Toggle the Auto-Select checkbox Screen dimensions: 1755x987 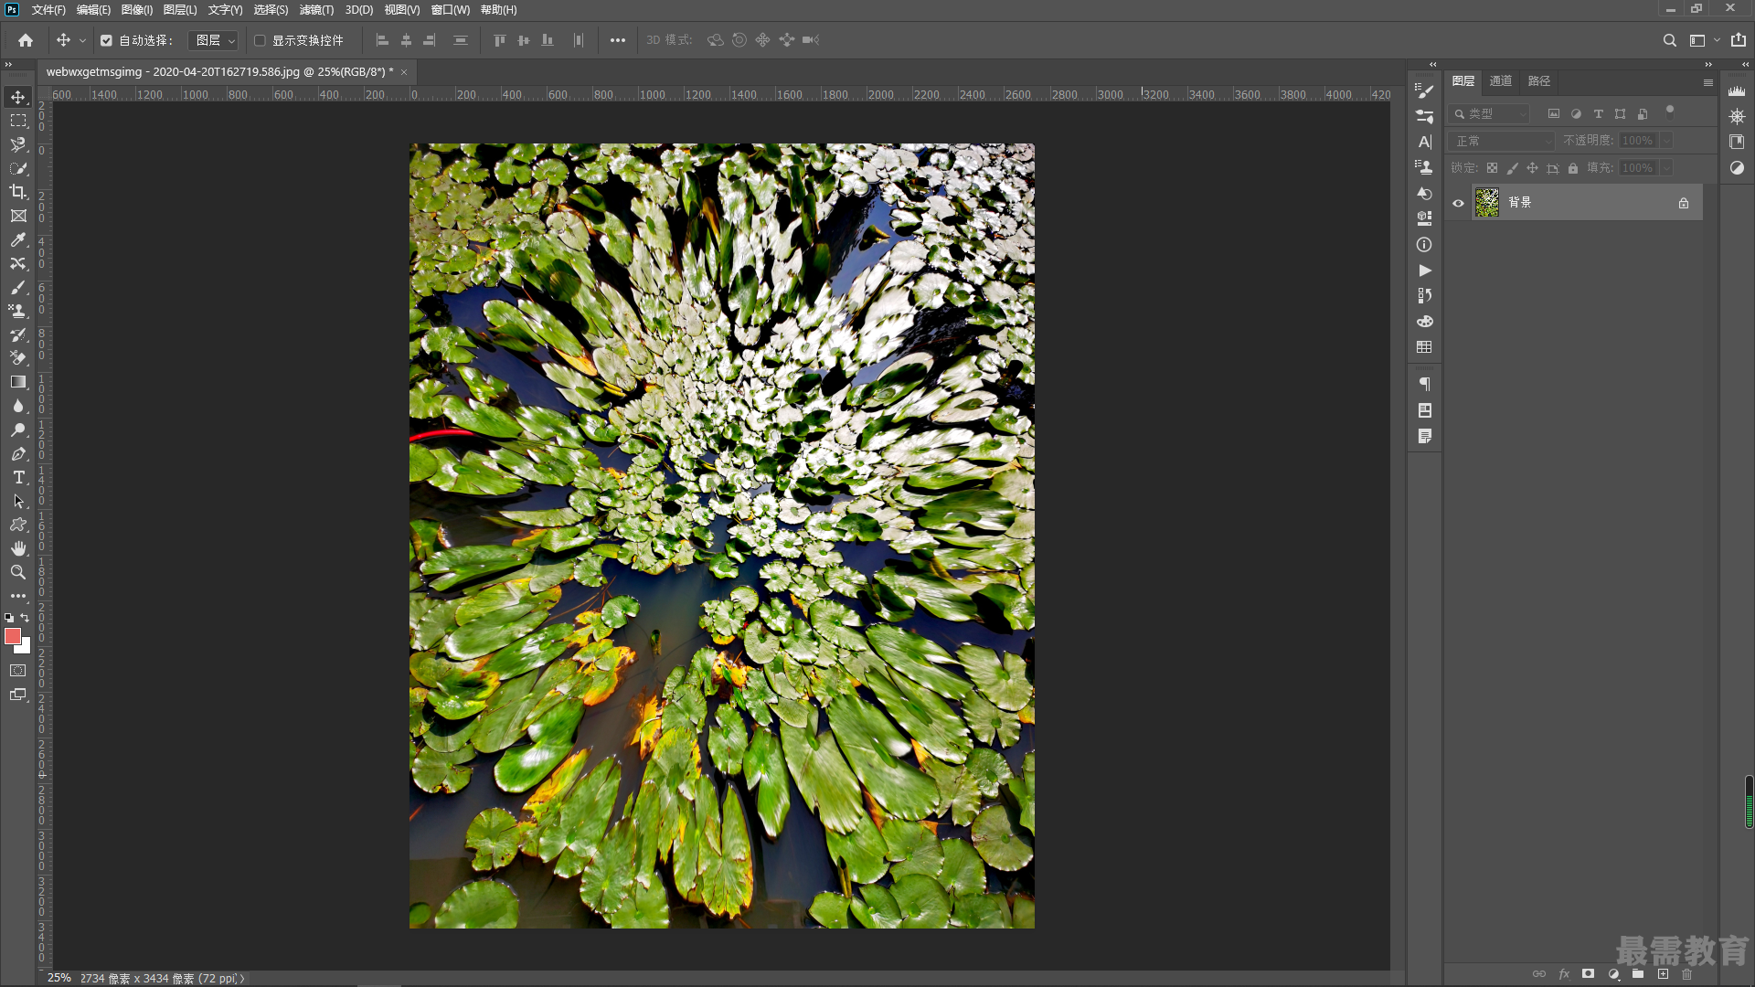[x=106, y=40]
